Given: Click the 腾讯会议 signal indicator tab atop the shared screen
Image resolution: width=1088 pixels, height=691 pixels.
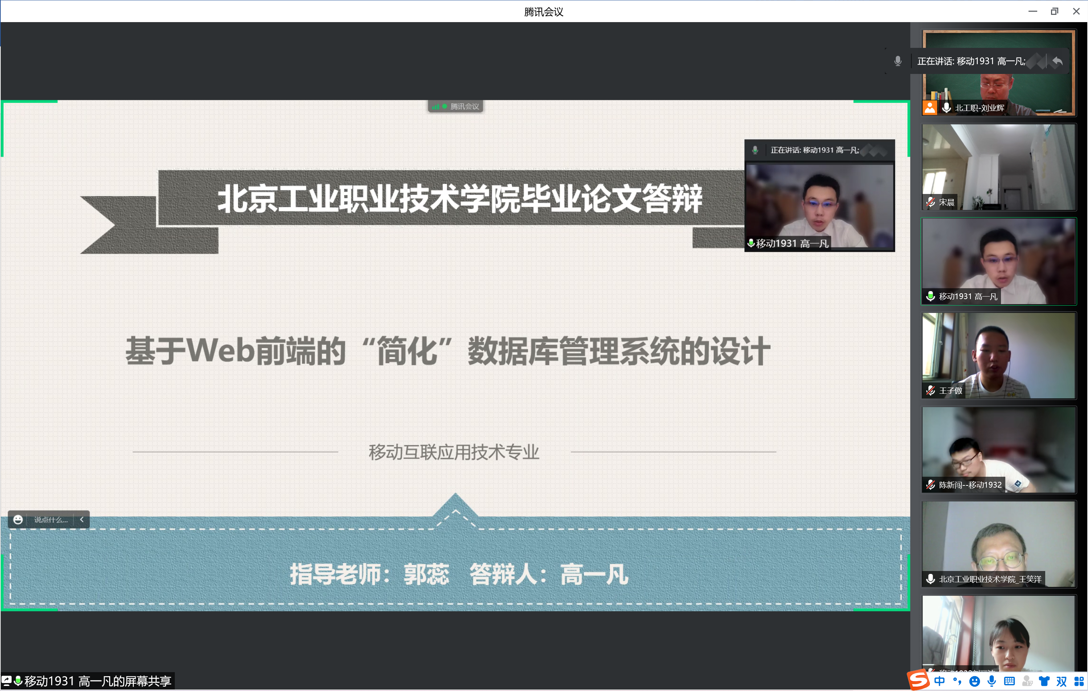Looking at the screenshot, I should 456,107.
